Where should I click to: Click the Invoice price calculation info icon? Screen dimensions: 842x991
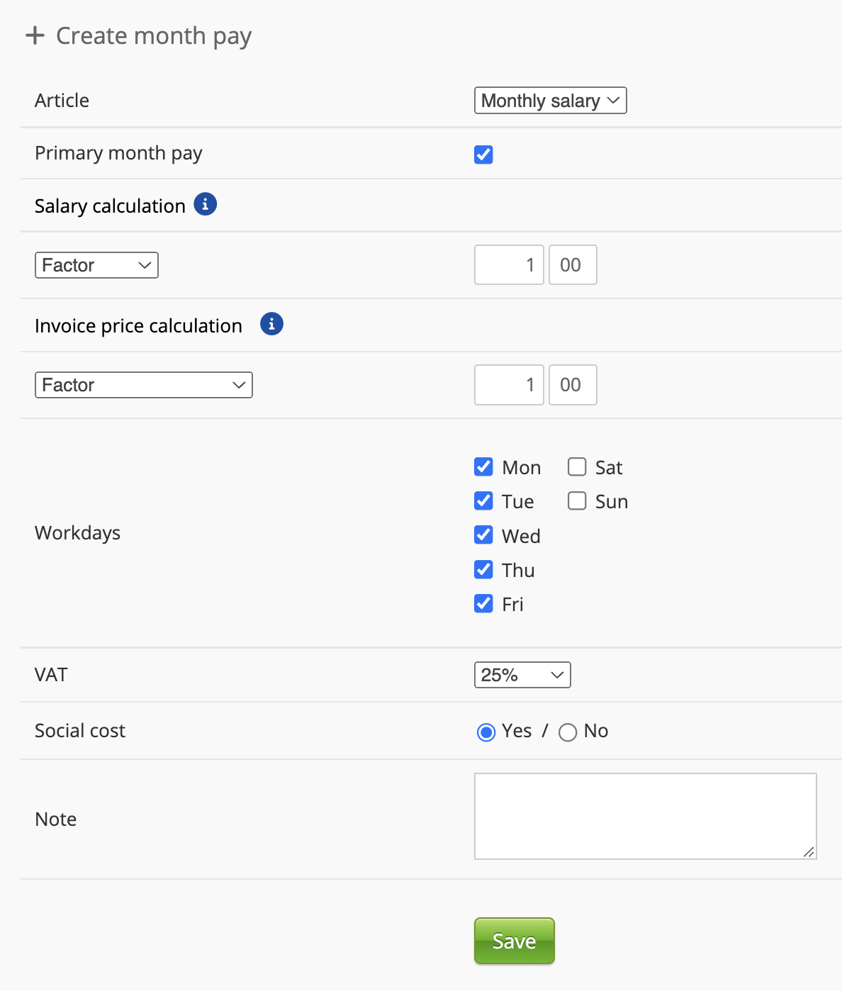[x=271, y=324]
